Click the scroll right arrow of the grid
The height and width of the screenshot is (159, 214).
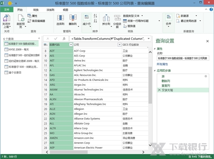pos(143,152)
